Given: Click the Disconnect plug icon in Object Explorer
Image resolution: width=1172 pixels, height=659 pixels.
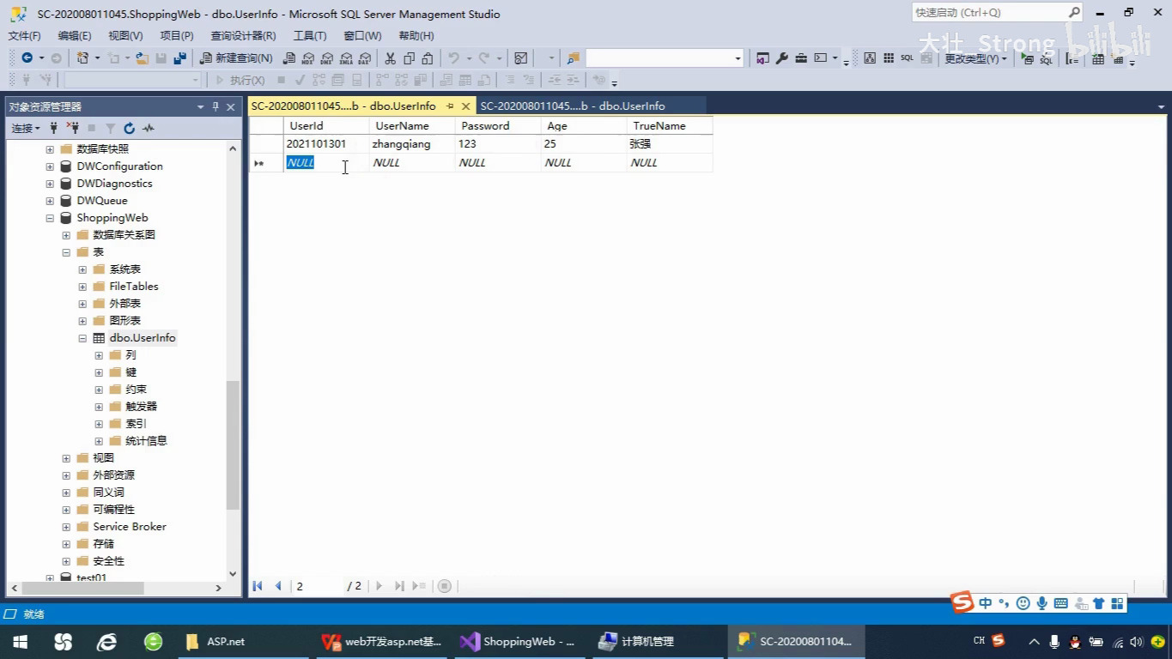Looking at the screenshot, I should tap(72, 128).
